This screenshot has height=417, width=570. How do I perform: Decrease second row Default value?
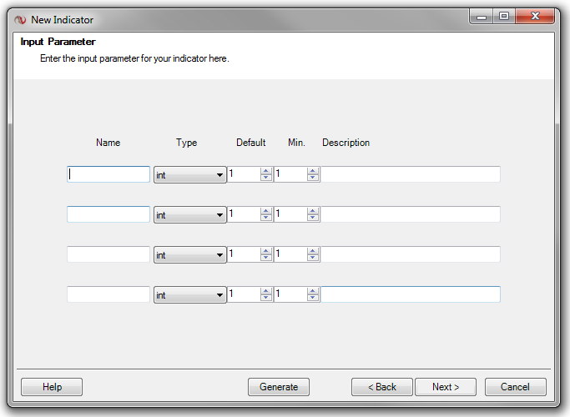coord(266,217)
